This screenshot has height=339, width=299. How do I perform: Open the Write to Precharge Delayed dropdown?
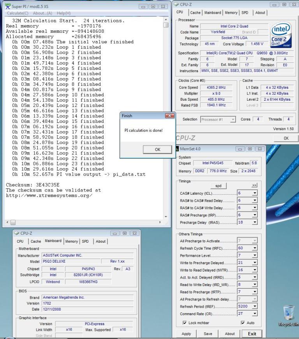[255, 263]
